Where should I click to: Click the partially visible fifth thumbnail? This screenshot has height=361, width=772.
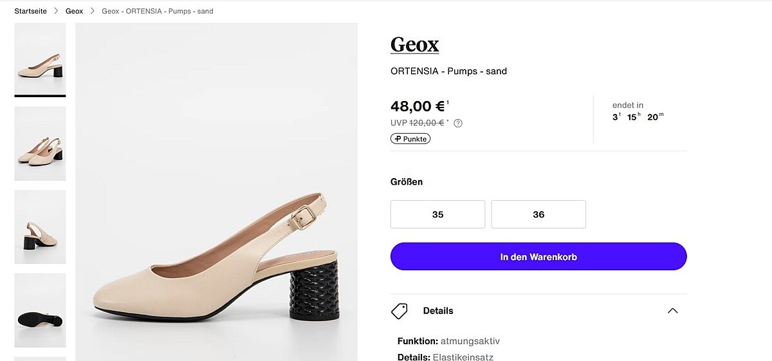point(40,358)
